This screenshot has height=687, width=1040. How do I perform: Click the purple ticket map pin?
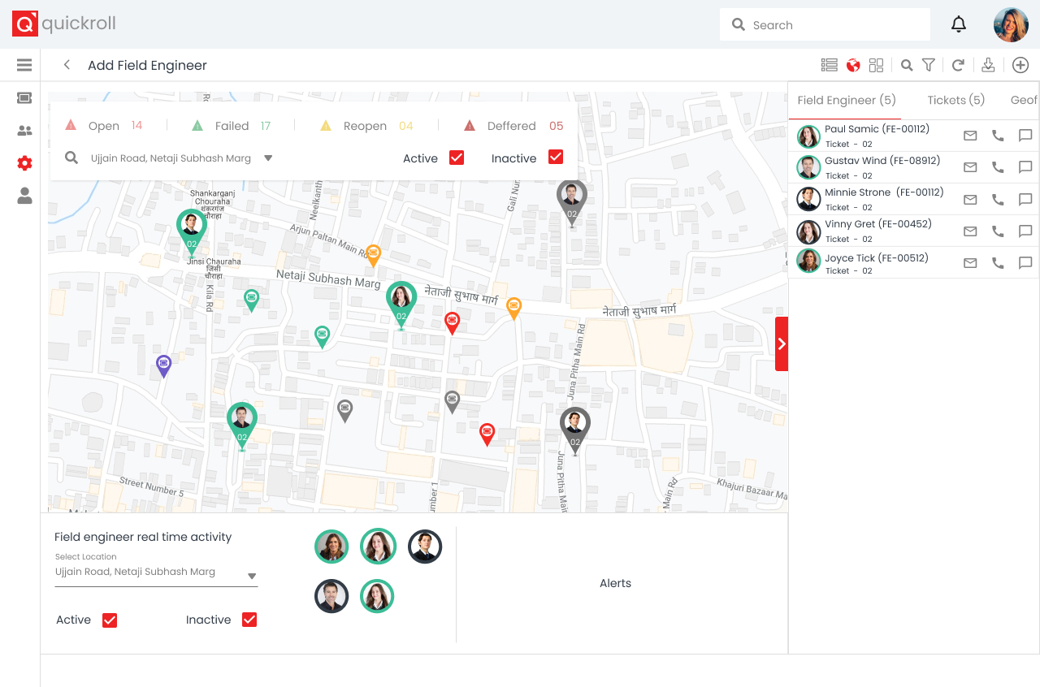point(163,365)
